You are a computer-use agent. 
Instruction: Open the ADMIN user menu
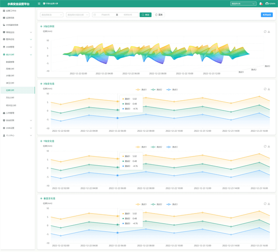pos(270,4)
